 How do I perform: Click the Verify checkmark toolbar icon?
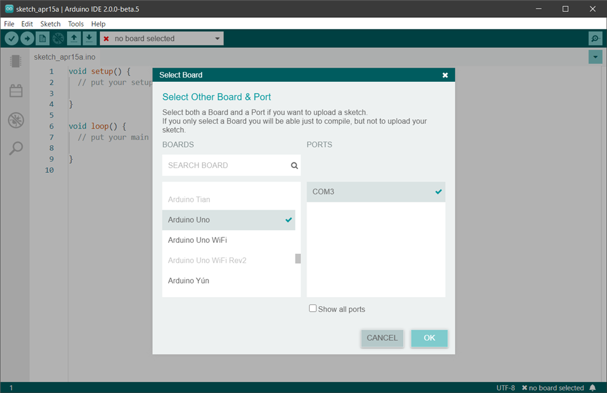(12, 38)
